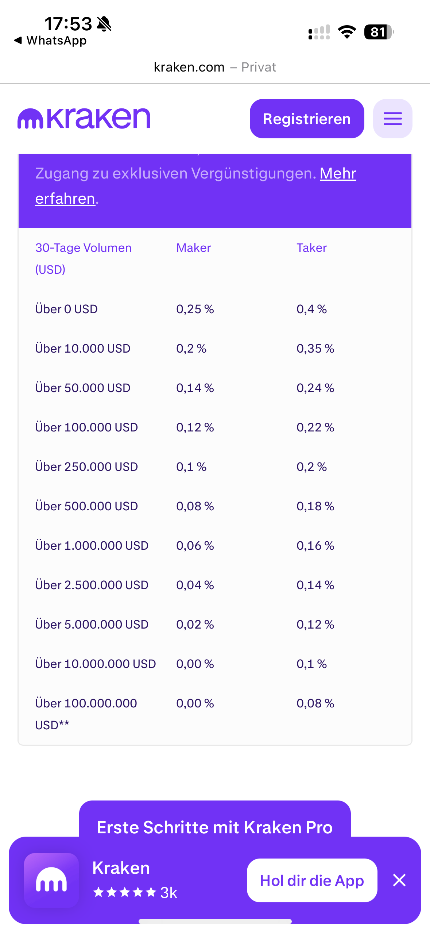The image size is (430, 933).
Task: Open the hamburger menu
Action: (x=392, y=119)
